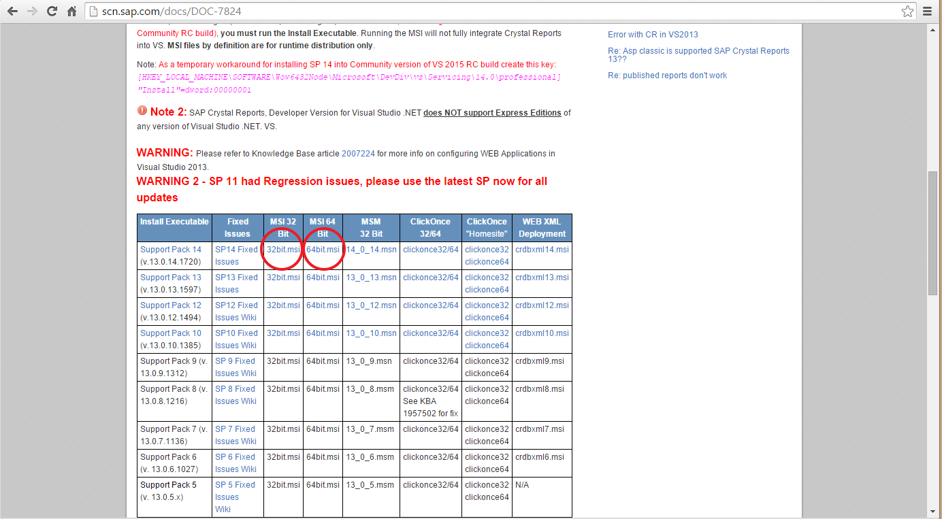Click the Support Pack 6 row label
This screenshot has height=519, width=942.
point(169,463)
